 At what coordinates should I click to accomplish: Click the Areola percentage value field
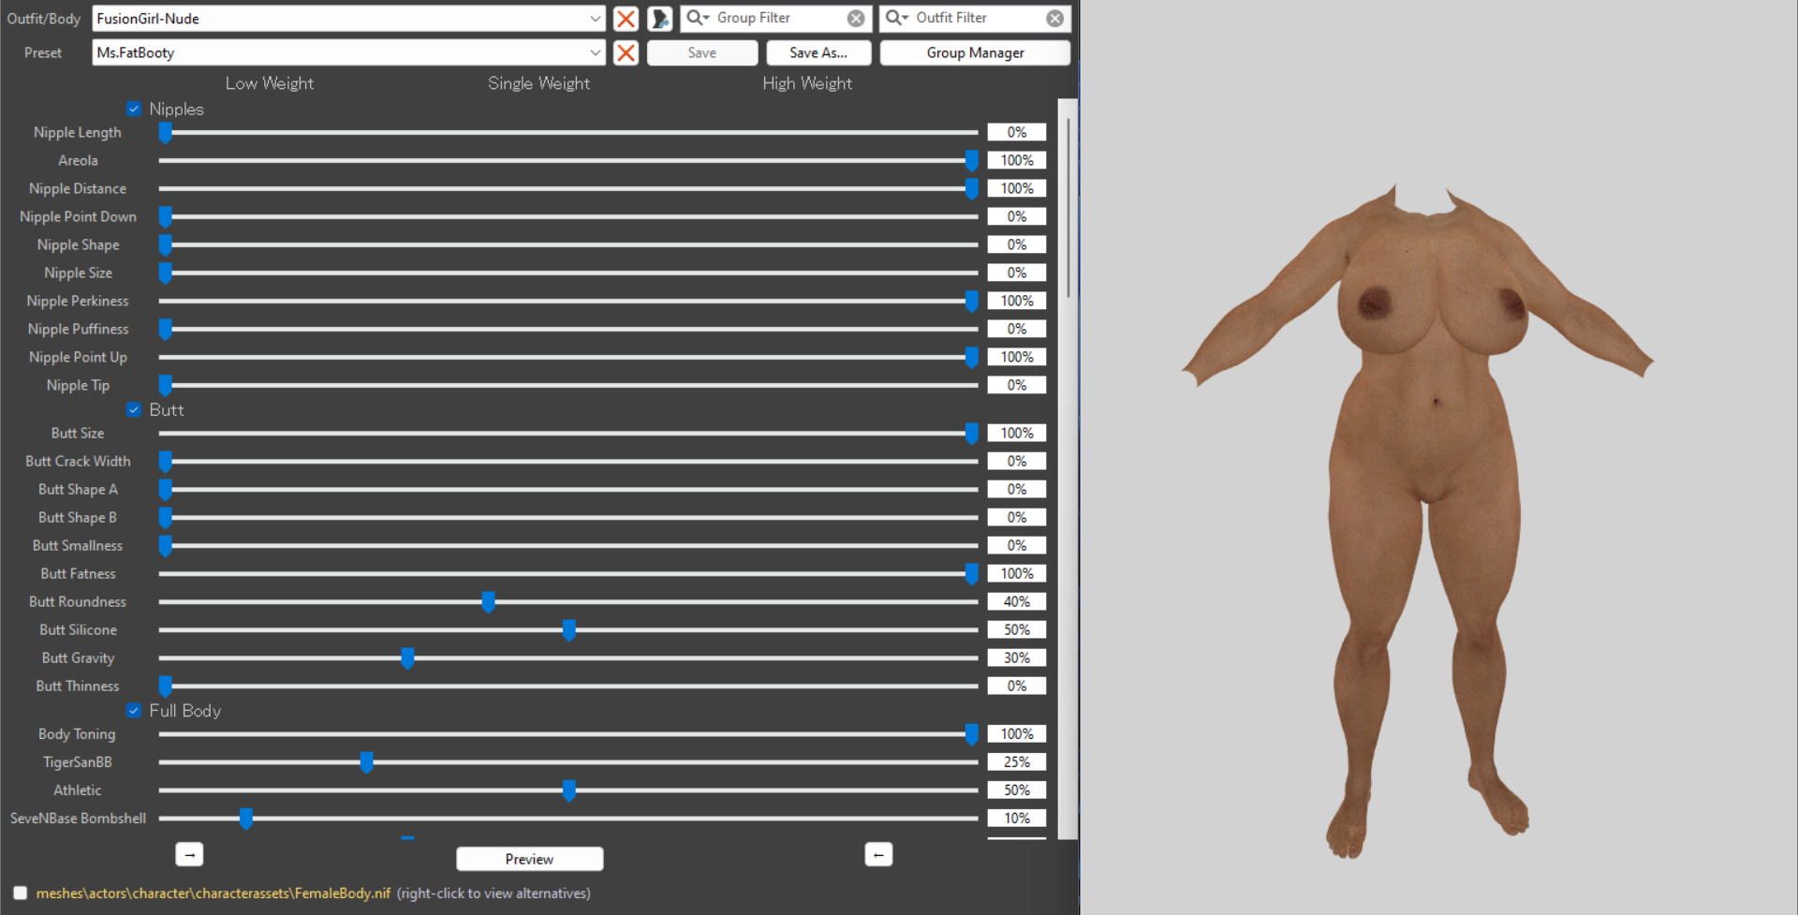1017,160
